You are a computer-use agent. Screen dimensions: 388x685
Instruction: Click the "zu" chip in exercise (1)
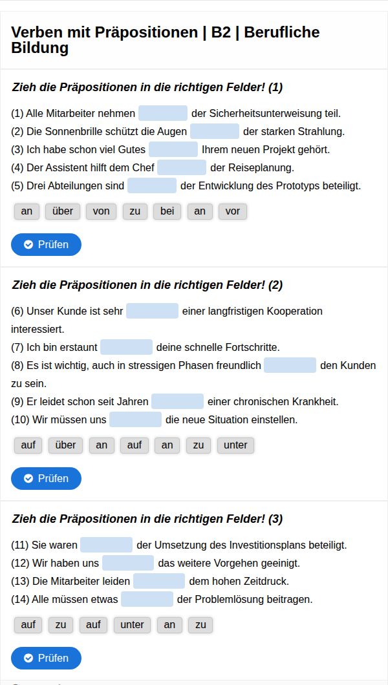135,211
